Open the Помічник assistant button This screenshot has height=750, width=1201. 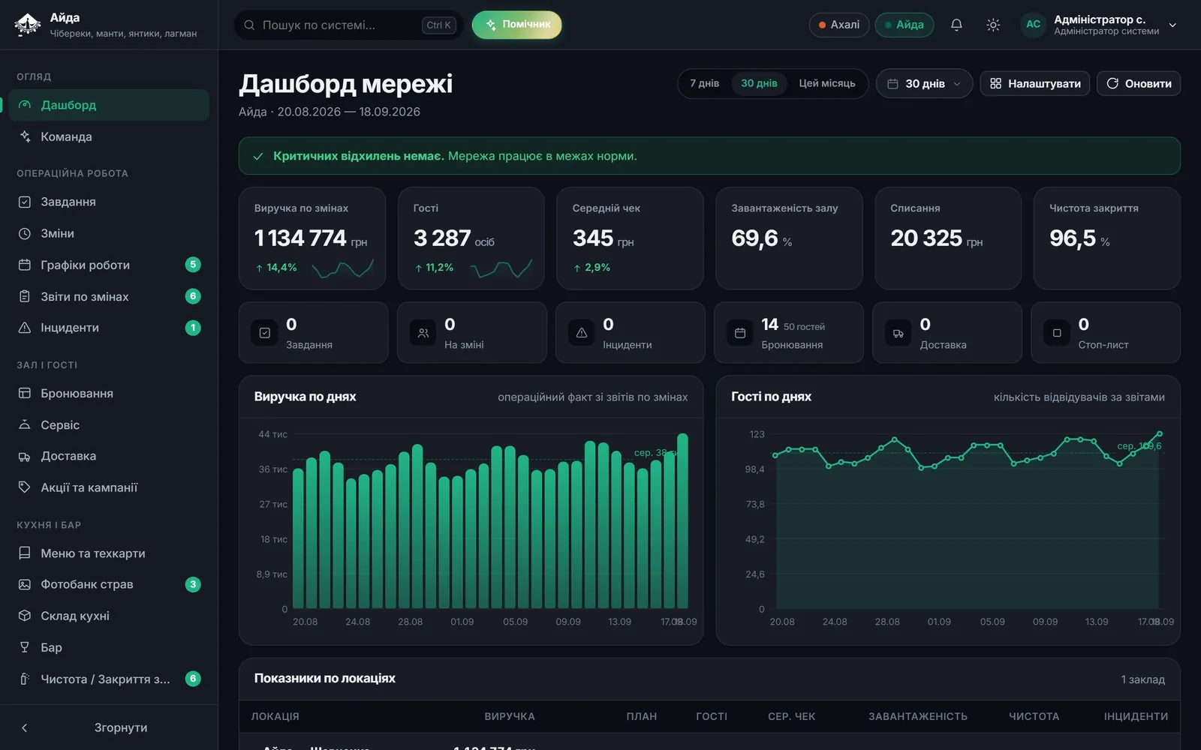pos(516,25)
